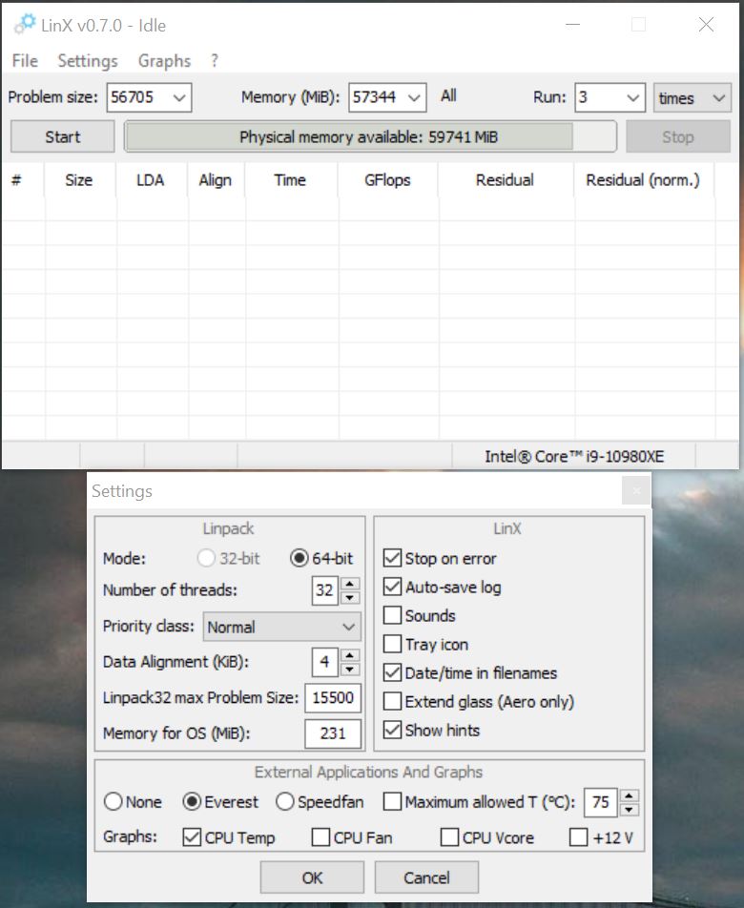Sort by the Size column header
The image size is (744, 908).
[79, 180]
